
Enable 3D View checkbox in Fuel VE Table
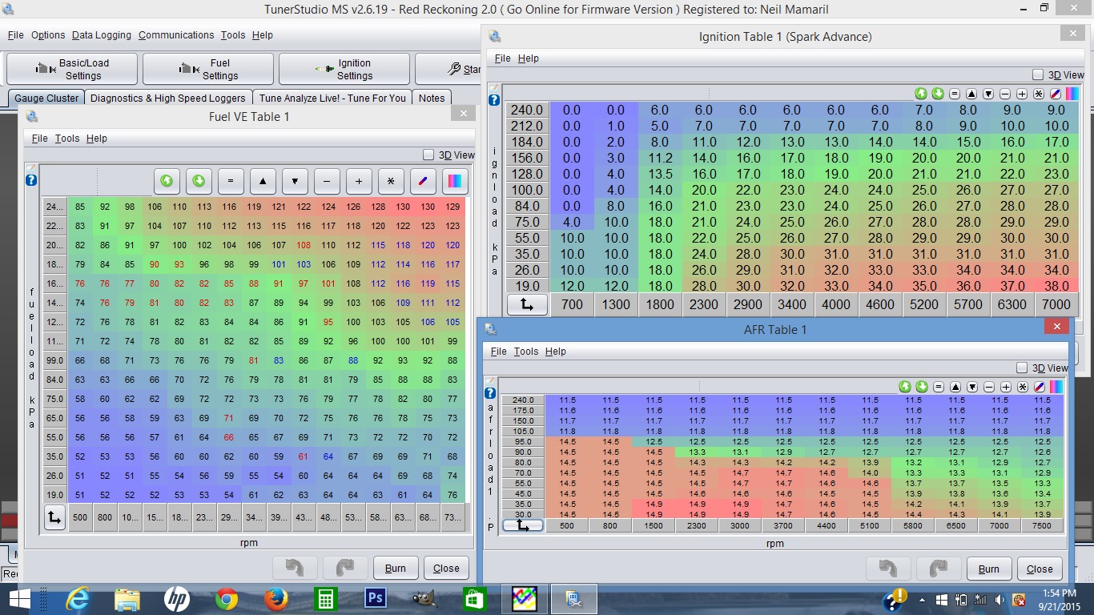coord(428,155)
